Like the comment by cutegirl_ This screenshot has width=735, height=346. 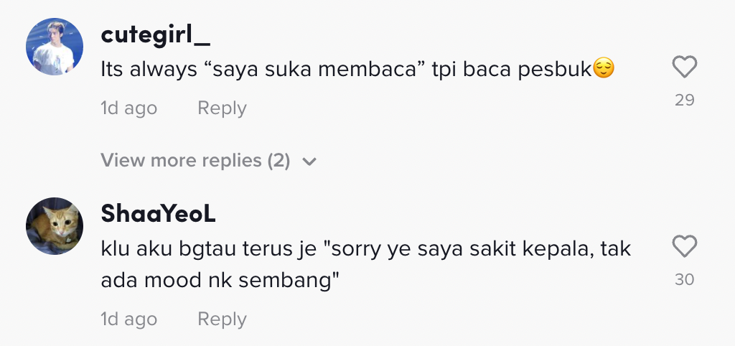[684, 67]
